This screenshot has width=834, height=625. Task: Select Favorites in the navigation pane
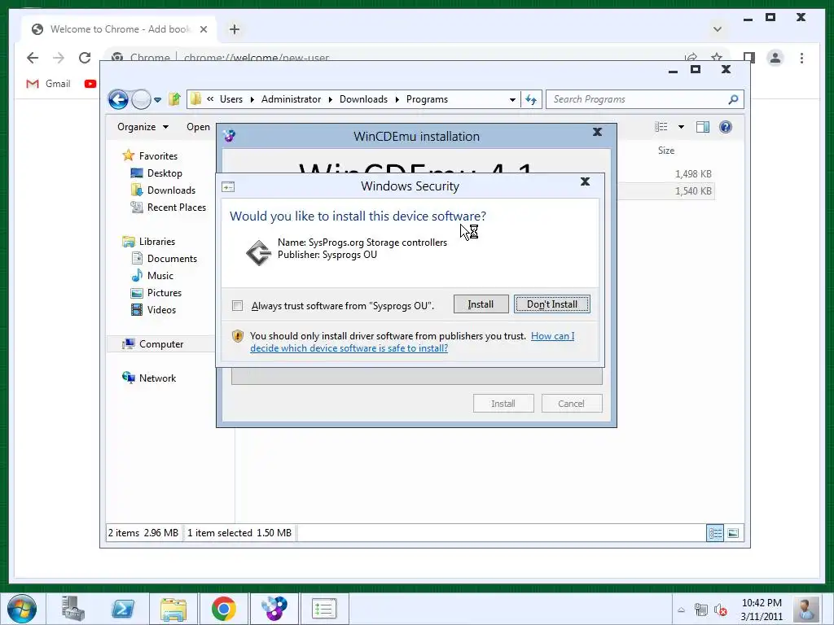point(158,155)
